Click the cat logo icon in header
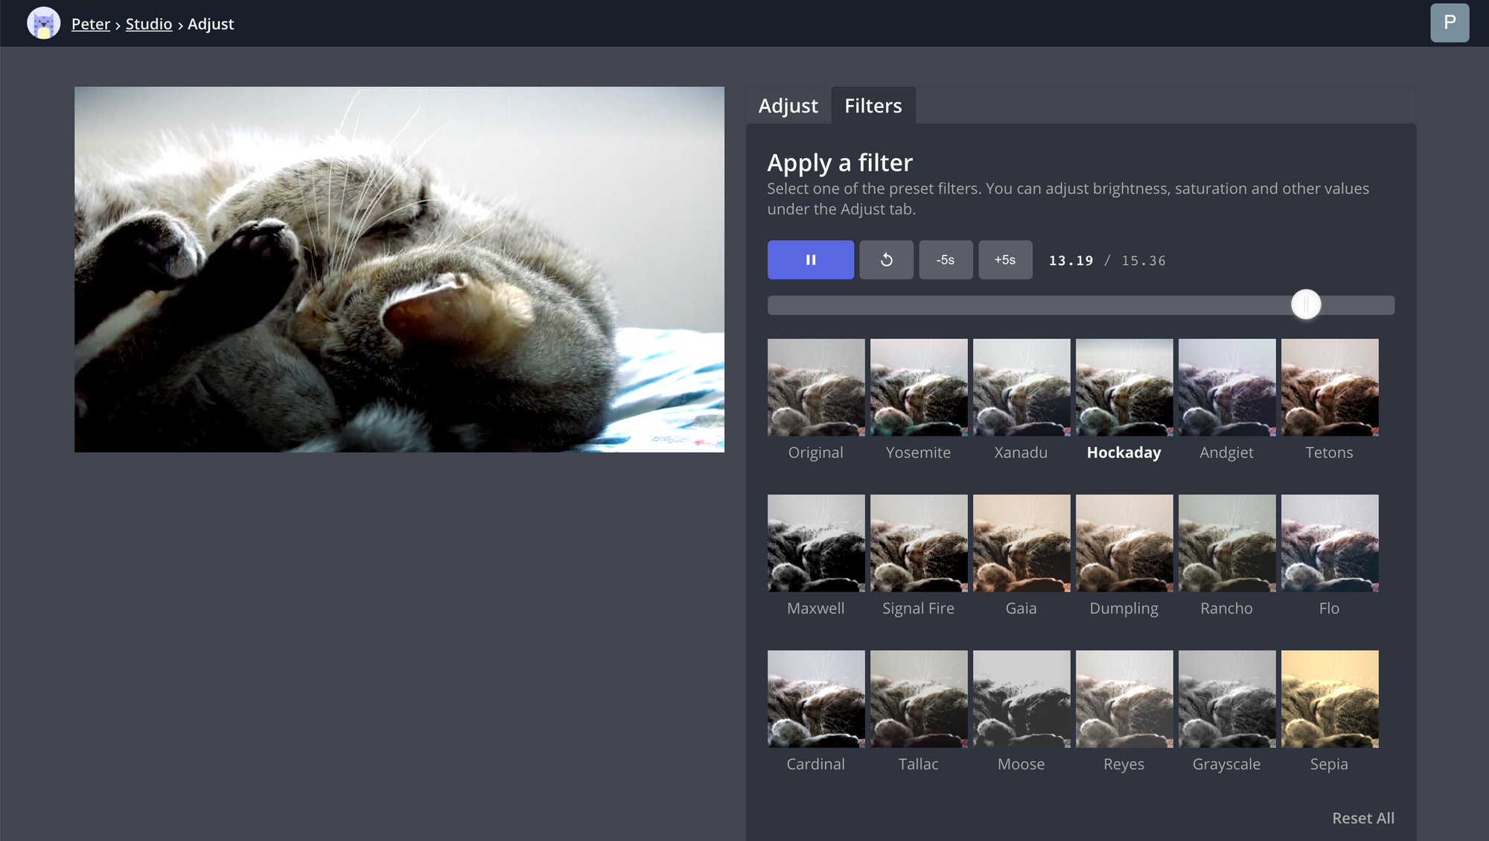1489x841 pixels. (44, 23)
